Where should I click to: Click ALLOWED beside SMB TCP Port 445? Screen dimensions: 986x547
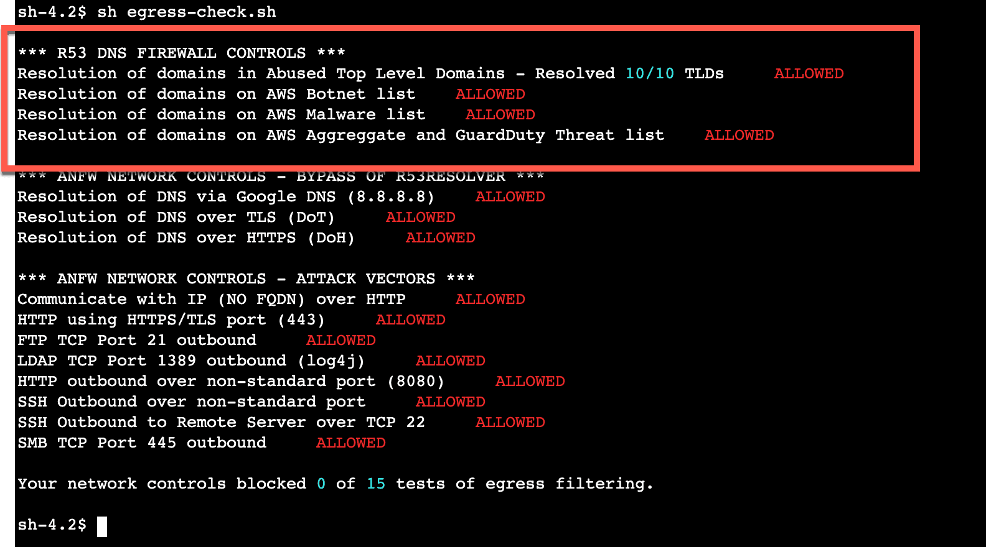(351, 443)
